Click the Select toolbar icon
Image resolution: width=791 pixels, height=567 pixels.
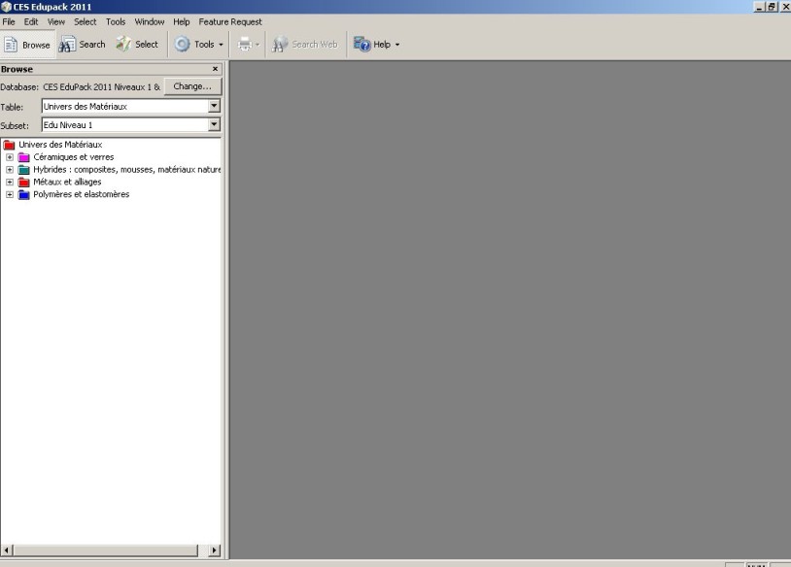123,45
